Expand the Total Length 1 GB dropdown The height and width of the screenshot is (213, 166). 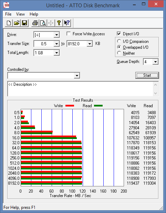(x=56, y=53)
